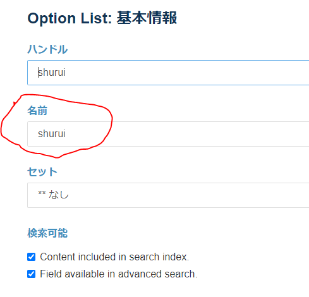Click the '基本情報' part of the title
309x297 pixels.
[147, 18]
